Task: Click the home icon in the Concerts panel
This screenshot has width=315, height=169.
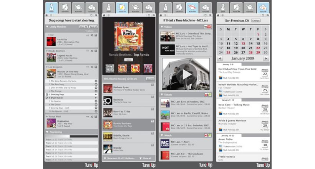Action: (x=218, y=15)
